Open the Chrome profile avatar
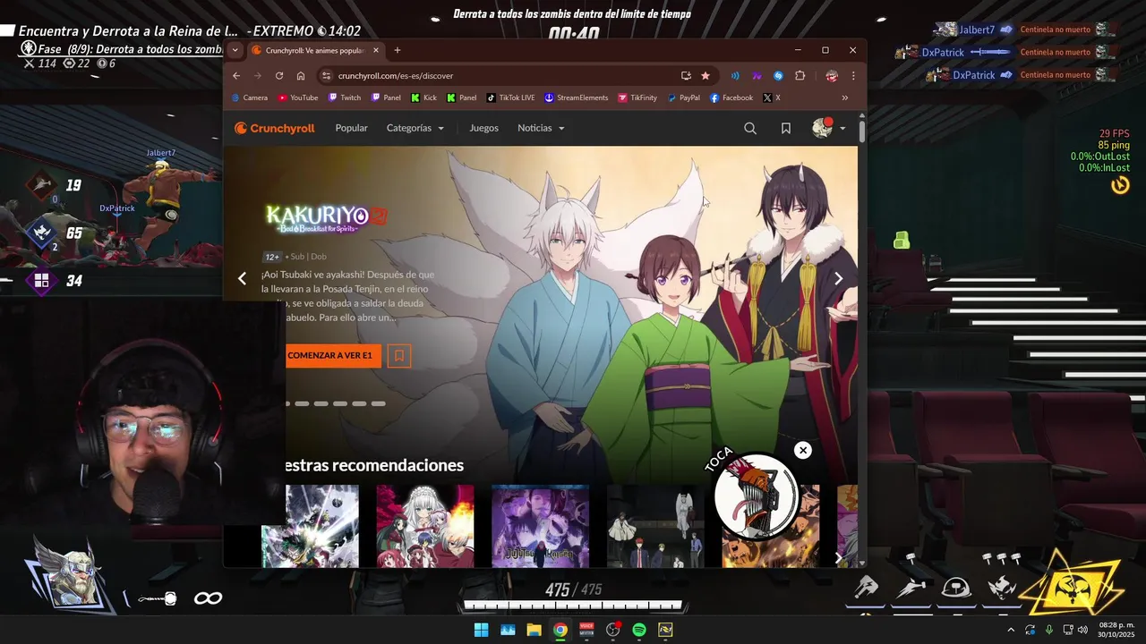 tap(832, 76)
